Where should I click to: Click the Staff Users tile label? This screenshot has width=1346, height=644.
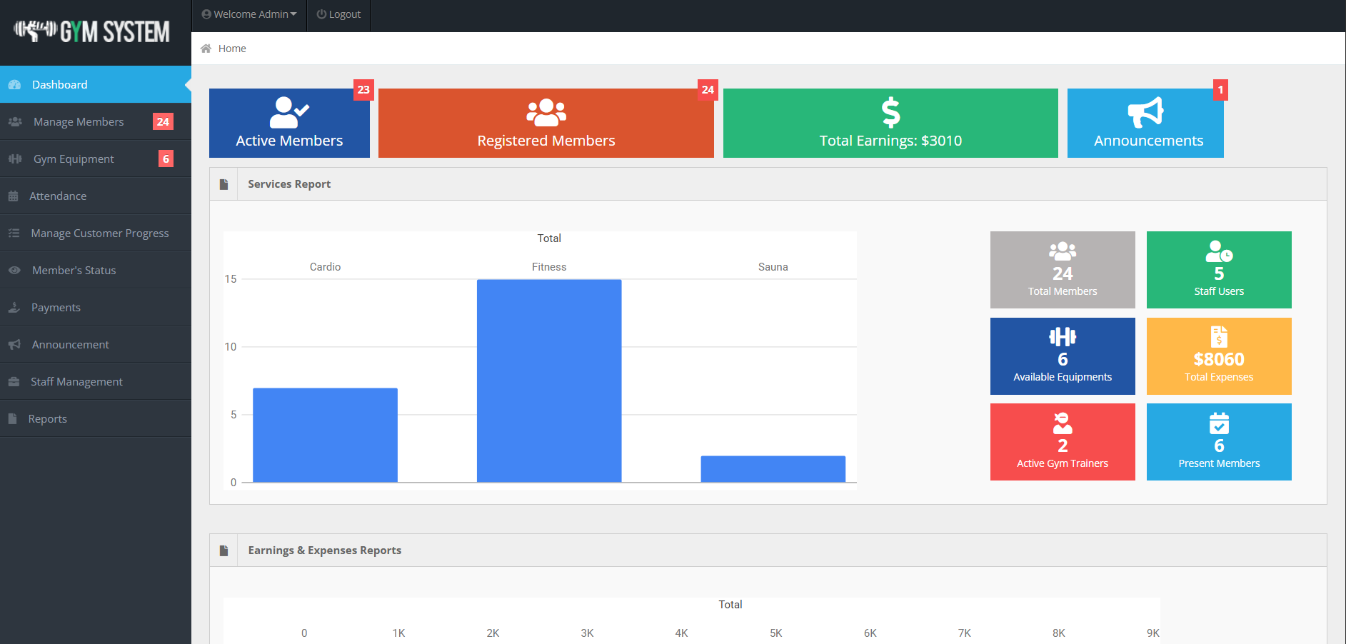pos(1219,291)
